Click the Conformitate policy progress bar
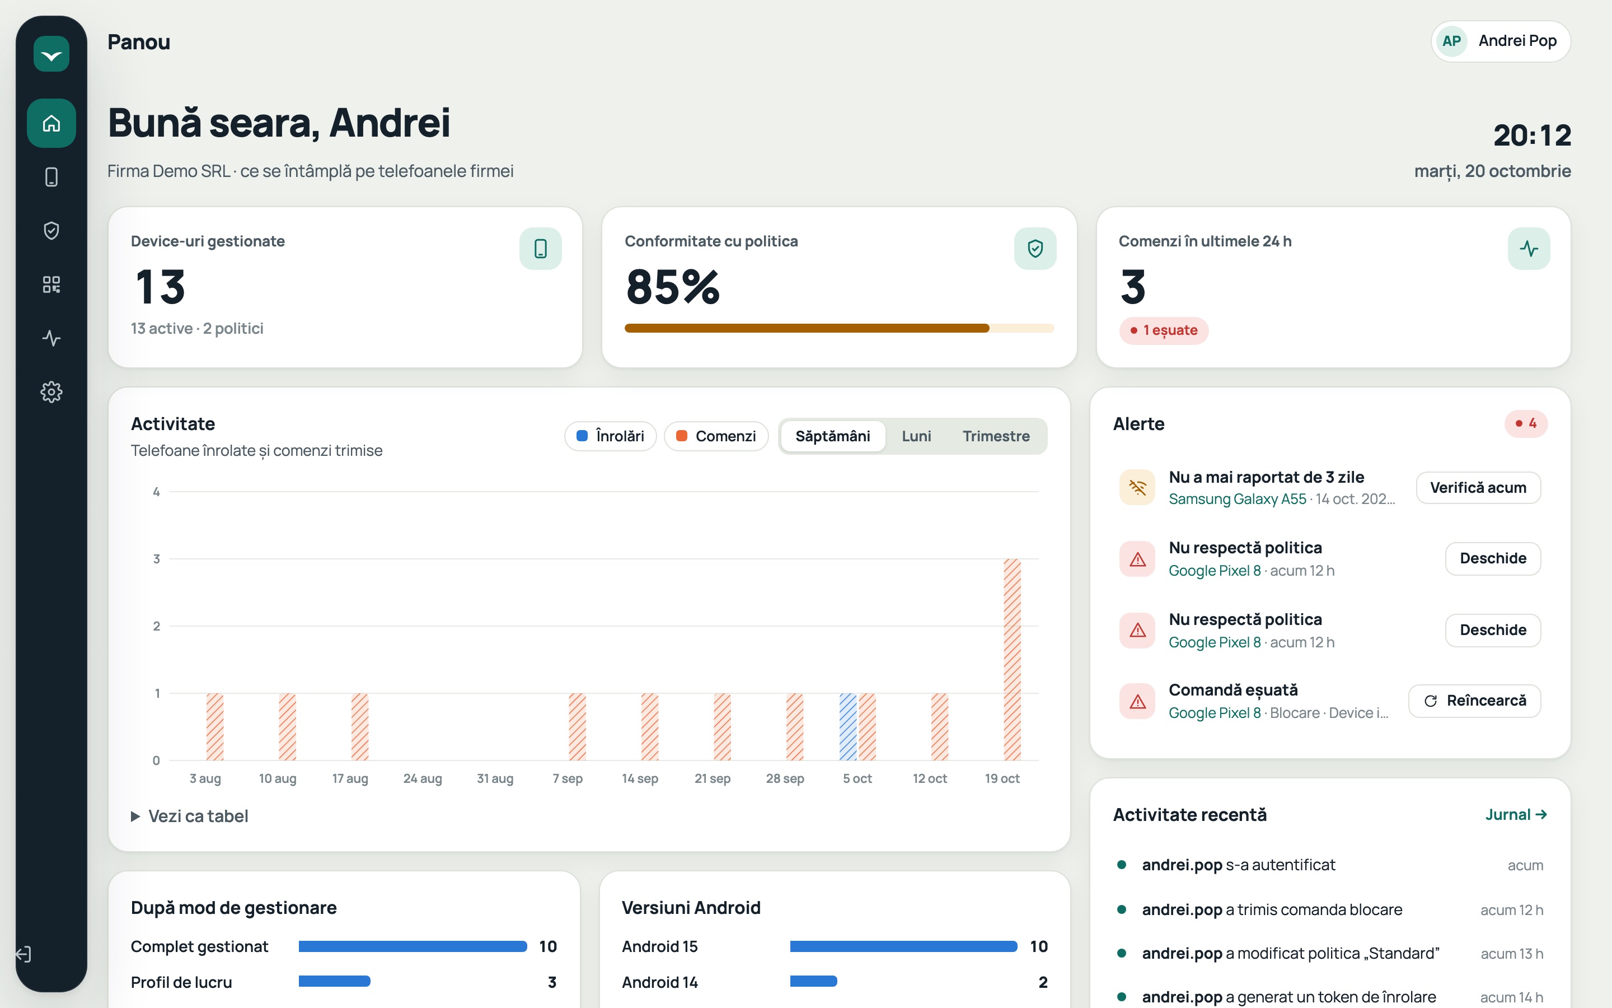This screenshot has width=1612, height=1008. pyautogui.click(x=840, y=328)
